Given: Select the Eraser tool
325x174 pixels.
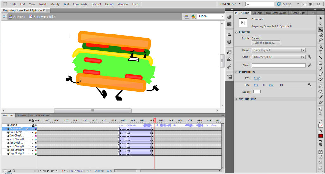Looking at the screenshot, I should click(x=321, y=103).
